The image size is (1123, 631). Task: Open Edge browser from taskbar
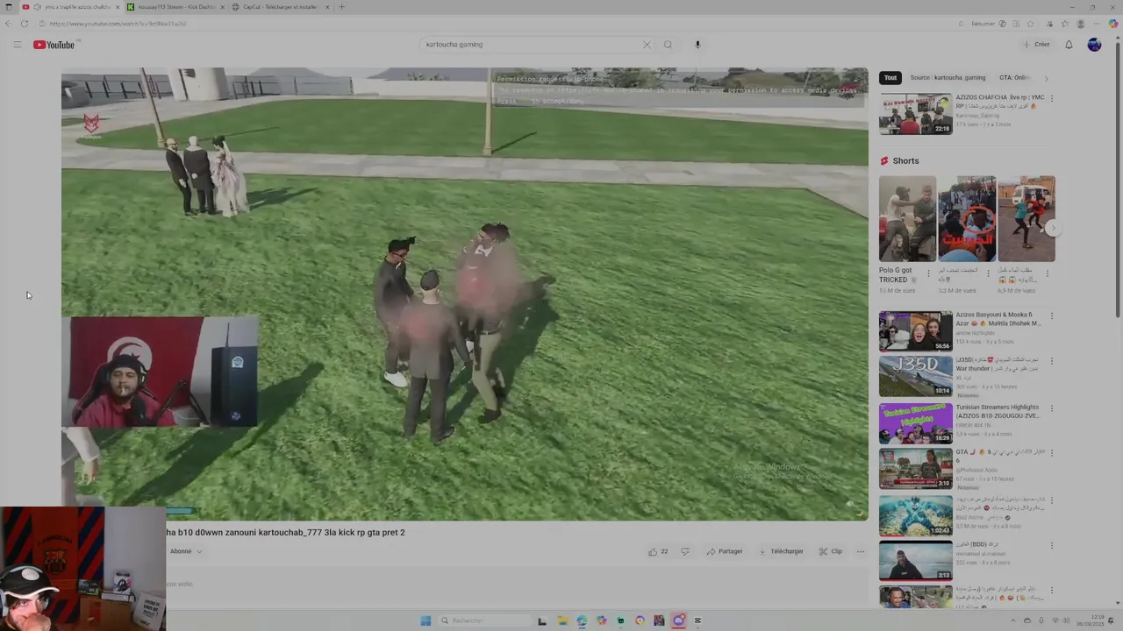[x=582, y=620]
